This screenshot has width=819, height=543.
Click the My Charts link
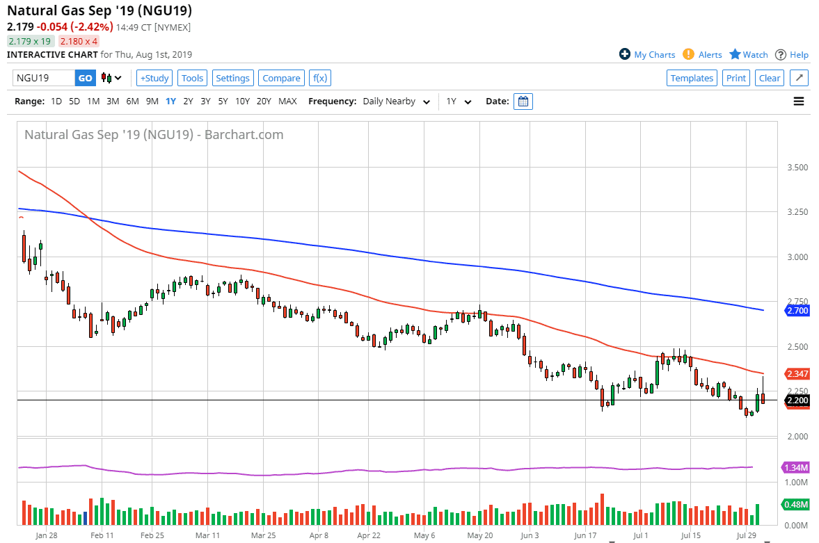[655, 55]
